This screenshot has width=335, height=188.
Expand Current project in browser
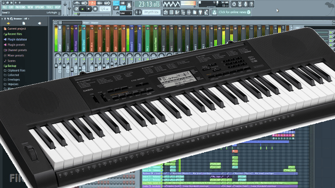pos(14,29)
